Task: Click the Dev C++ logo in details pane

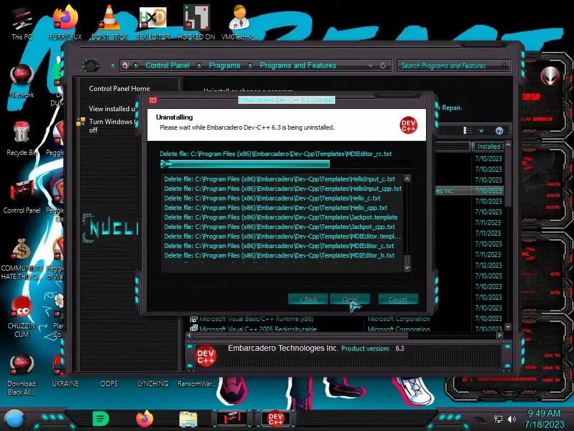Action: coord(206,356)
